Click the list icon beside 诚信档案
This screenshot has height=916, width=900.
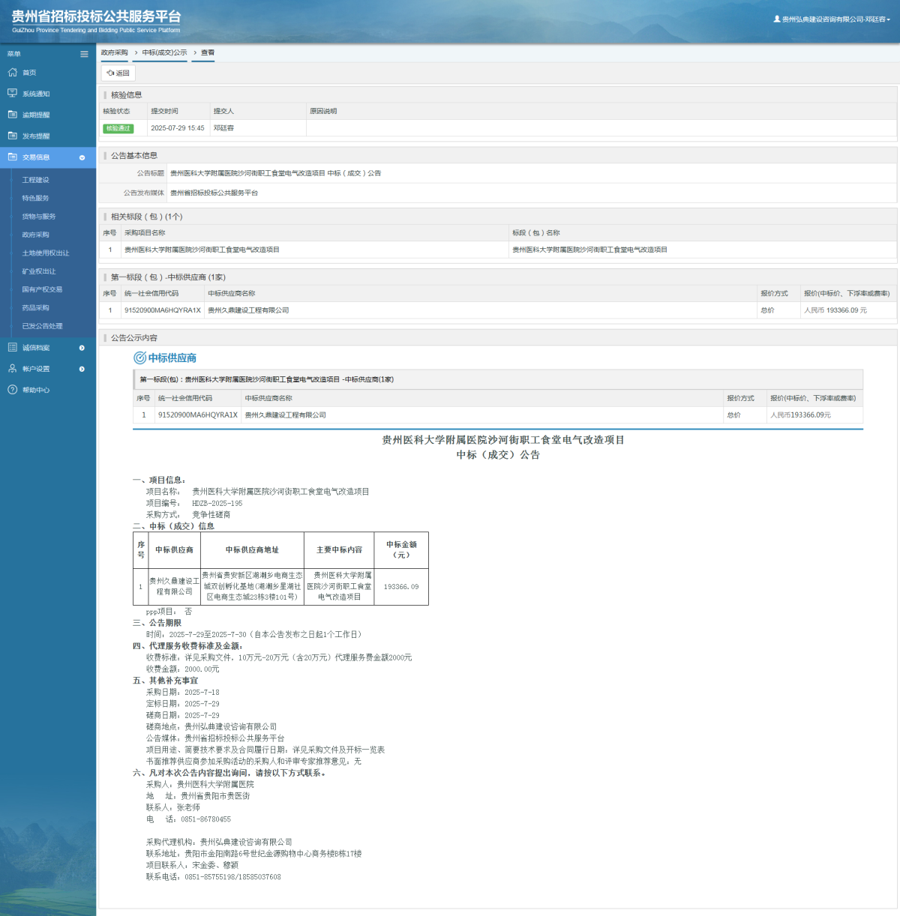click(12, 348)
